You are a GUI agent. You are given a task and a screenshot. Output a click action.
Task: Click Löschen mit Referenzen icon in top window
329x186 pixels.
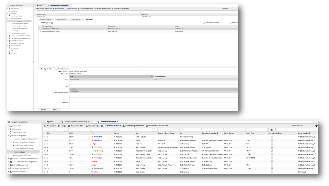(79, 8)
